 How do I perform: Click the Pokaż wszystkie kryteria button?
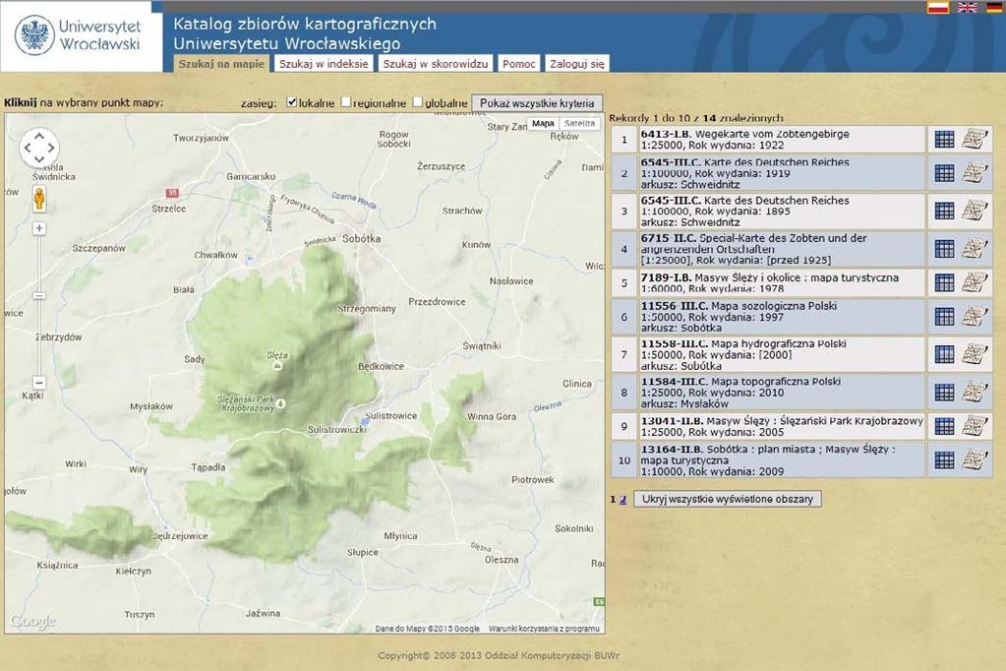click(x=537, y=103)
